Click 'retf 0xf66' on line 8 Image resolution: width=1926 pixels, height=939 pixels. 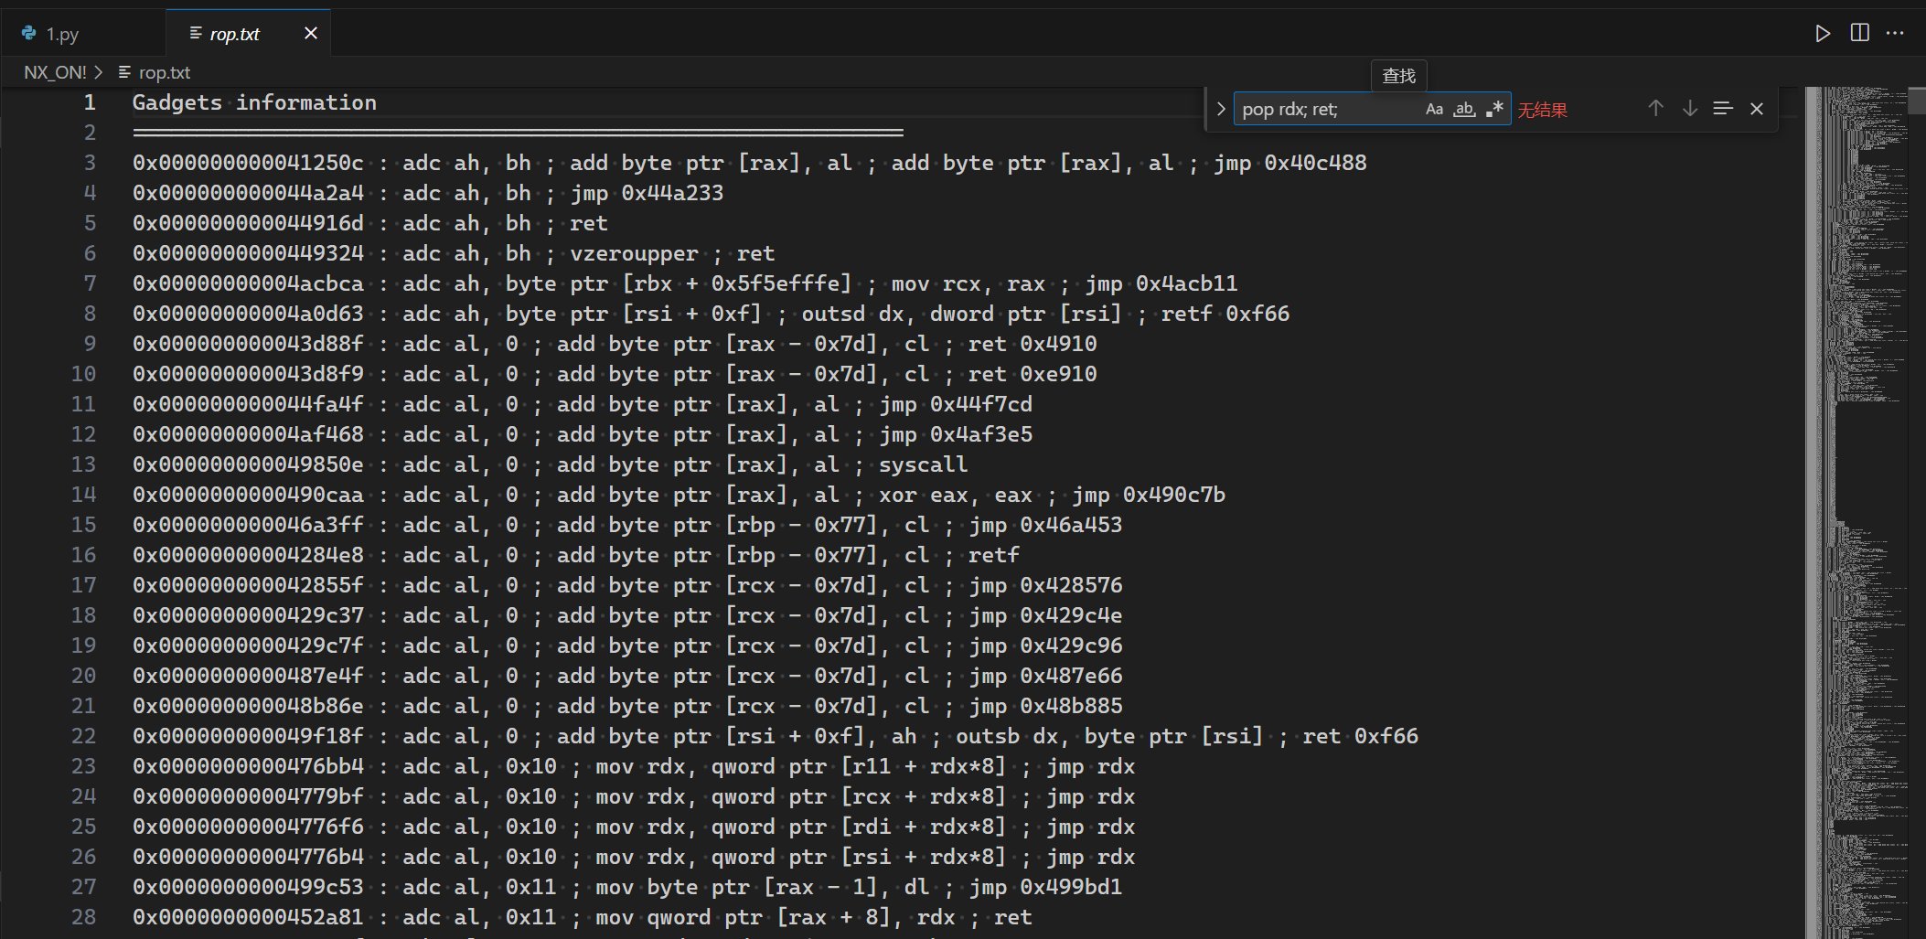tap(1225, 314)
